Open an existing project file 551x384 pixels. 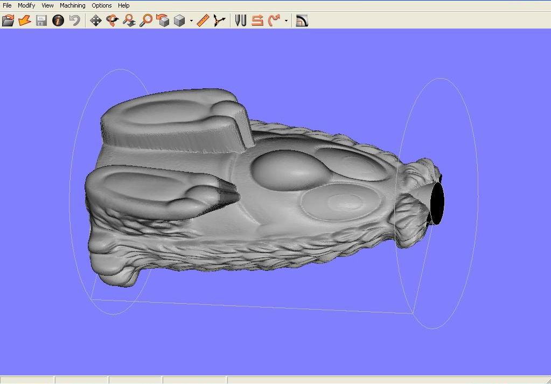(x=8, y=20)
